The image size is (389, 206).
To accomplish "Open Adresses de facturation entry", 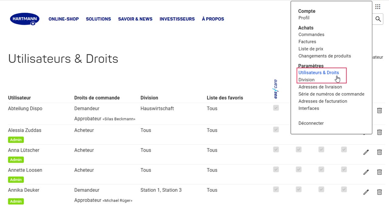I will [323, 101].
